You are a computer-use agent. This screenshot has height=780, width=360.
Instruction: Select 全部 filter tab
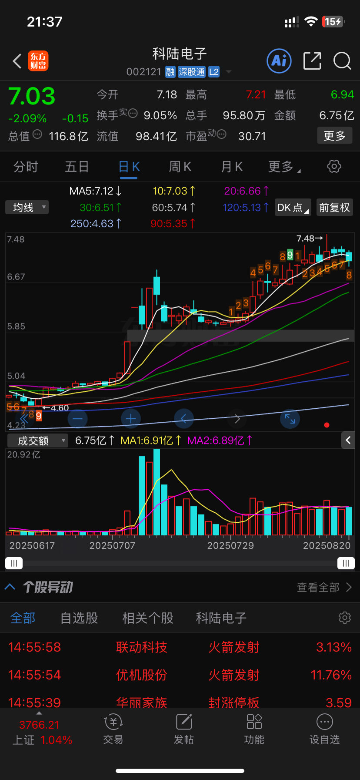23,618
